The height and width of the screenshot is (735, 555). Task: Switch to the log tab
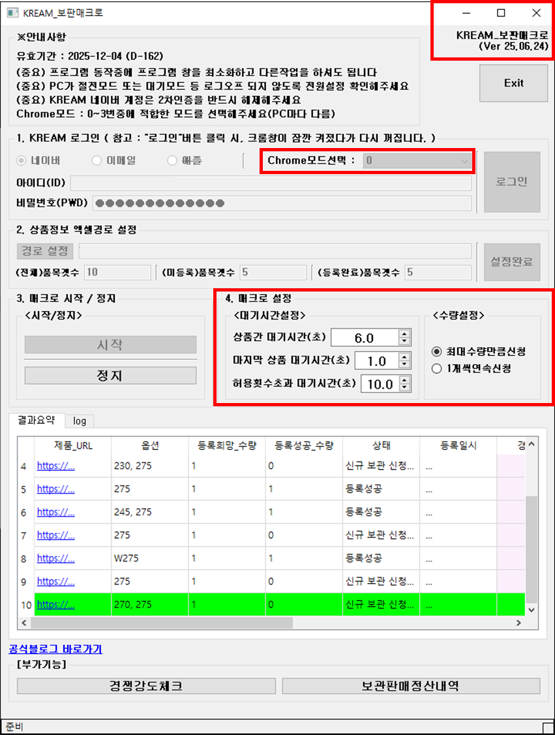click(x=79, y=421)
